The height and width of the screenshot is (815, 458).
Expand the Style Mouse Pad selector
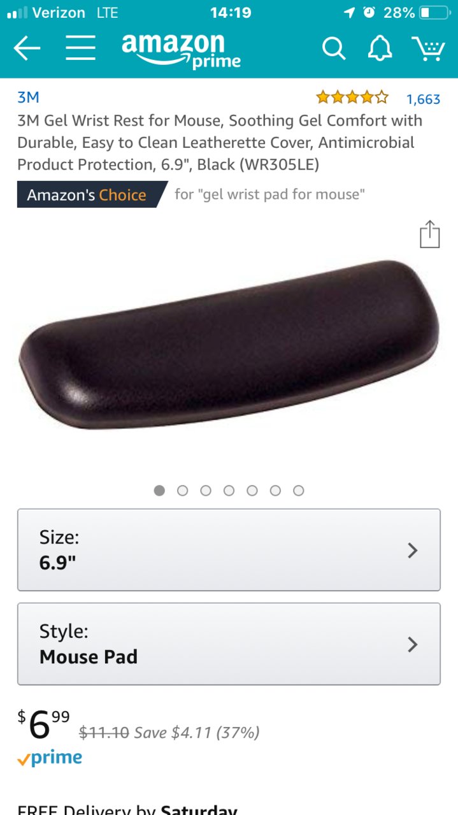point(229,644)
